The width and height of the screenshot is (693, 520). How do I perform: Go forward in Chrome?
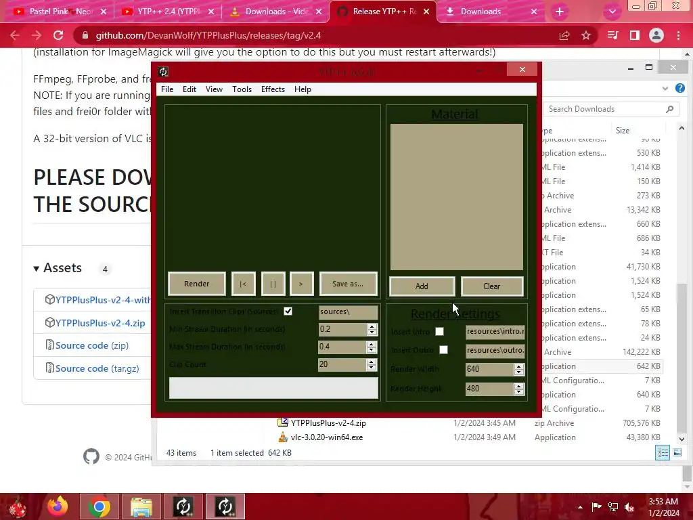click(37, 35)
